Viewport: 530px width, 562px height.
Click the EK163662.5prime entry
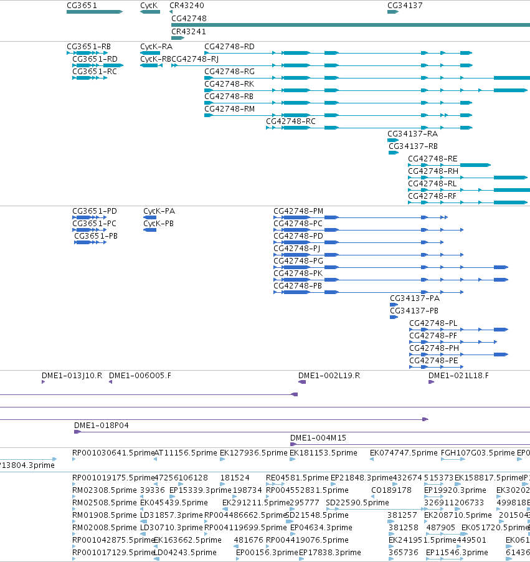[x=156, y=546]
